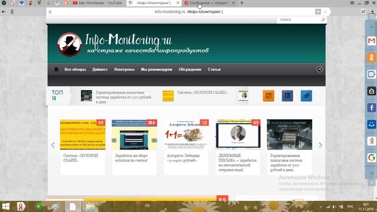Click the search magnifier icon
The image size is (377, 212).
point(323,19)
